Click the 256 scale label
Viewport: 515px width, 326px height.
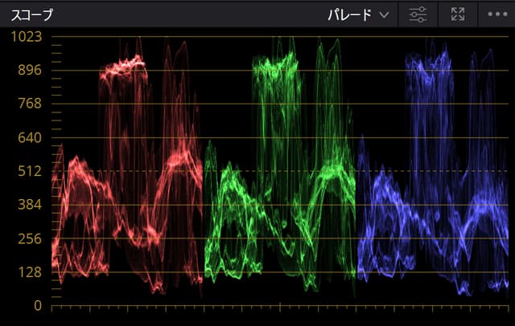coord(30,238)
